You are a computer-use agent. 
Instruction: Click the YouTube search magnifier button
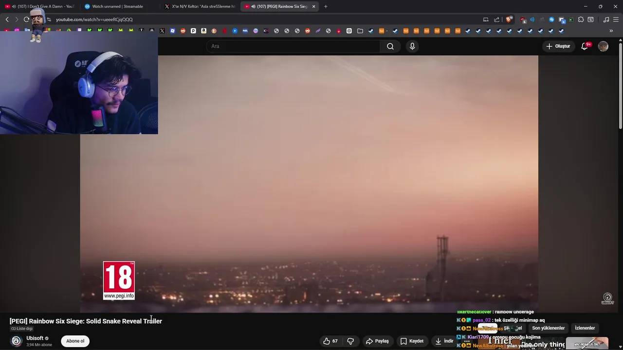(390, 46)
